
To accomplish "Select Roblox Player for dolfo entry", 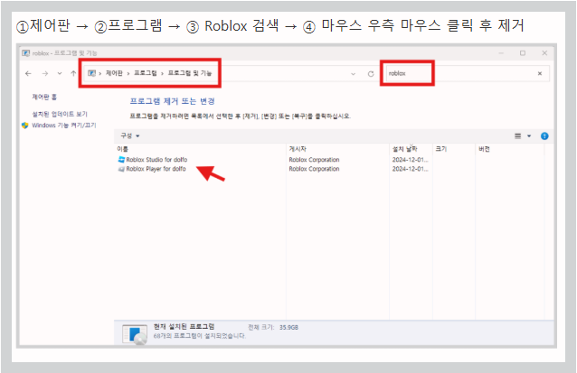I will pos(156,169).
